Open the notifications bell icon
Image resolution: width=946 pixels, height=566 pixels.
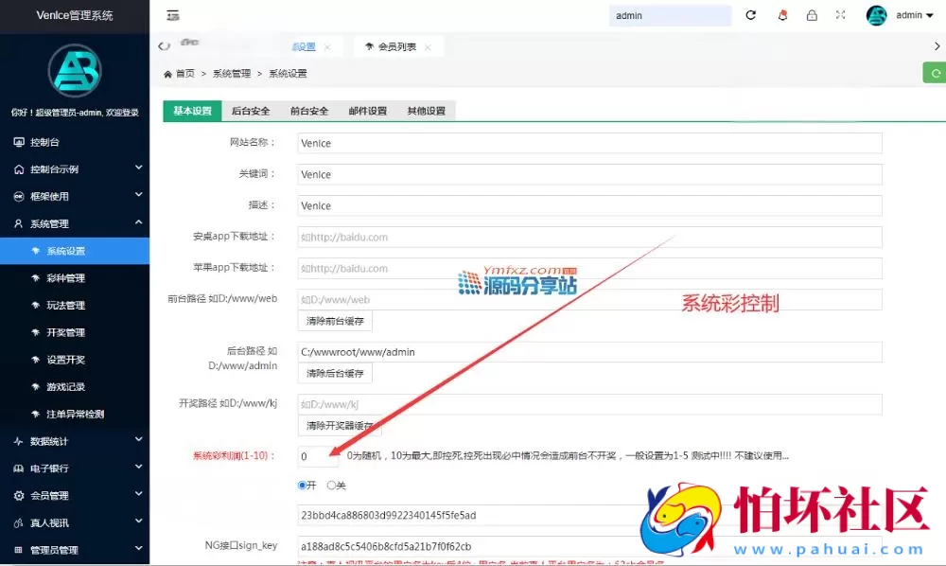coord(780,15)
